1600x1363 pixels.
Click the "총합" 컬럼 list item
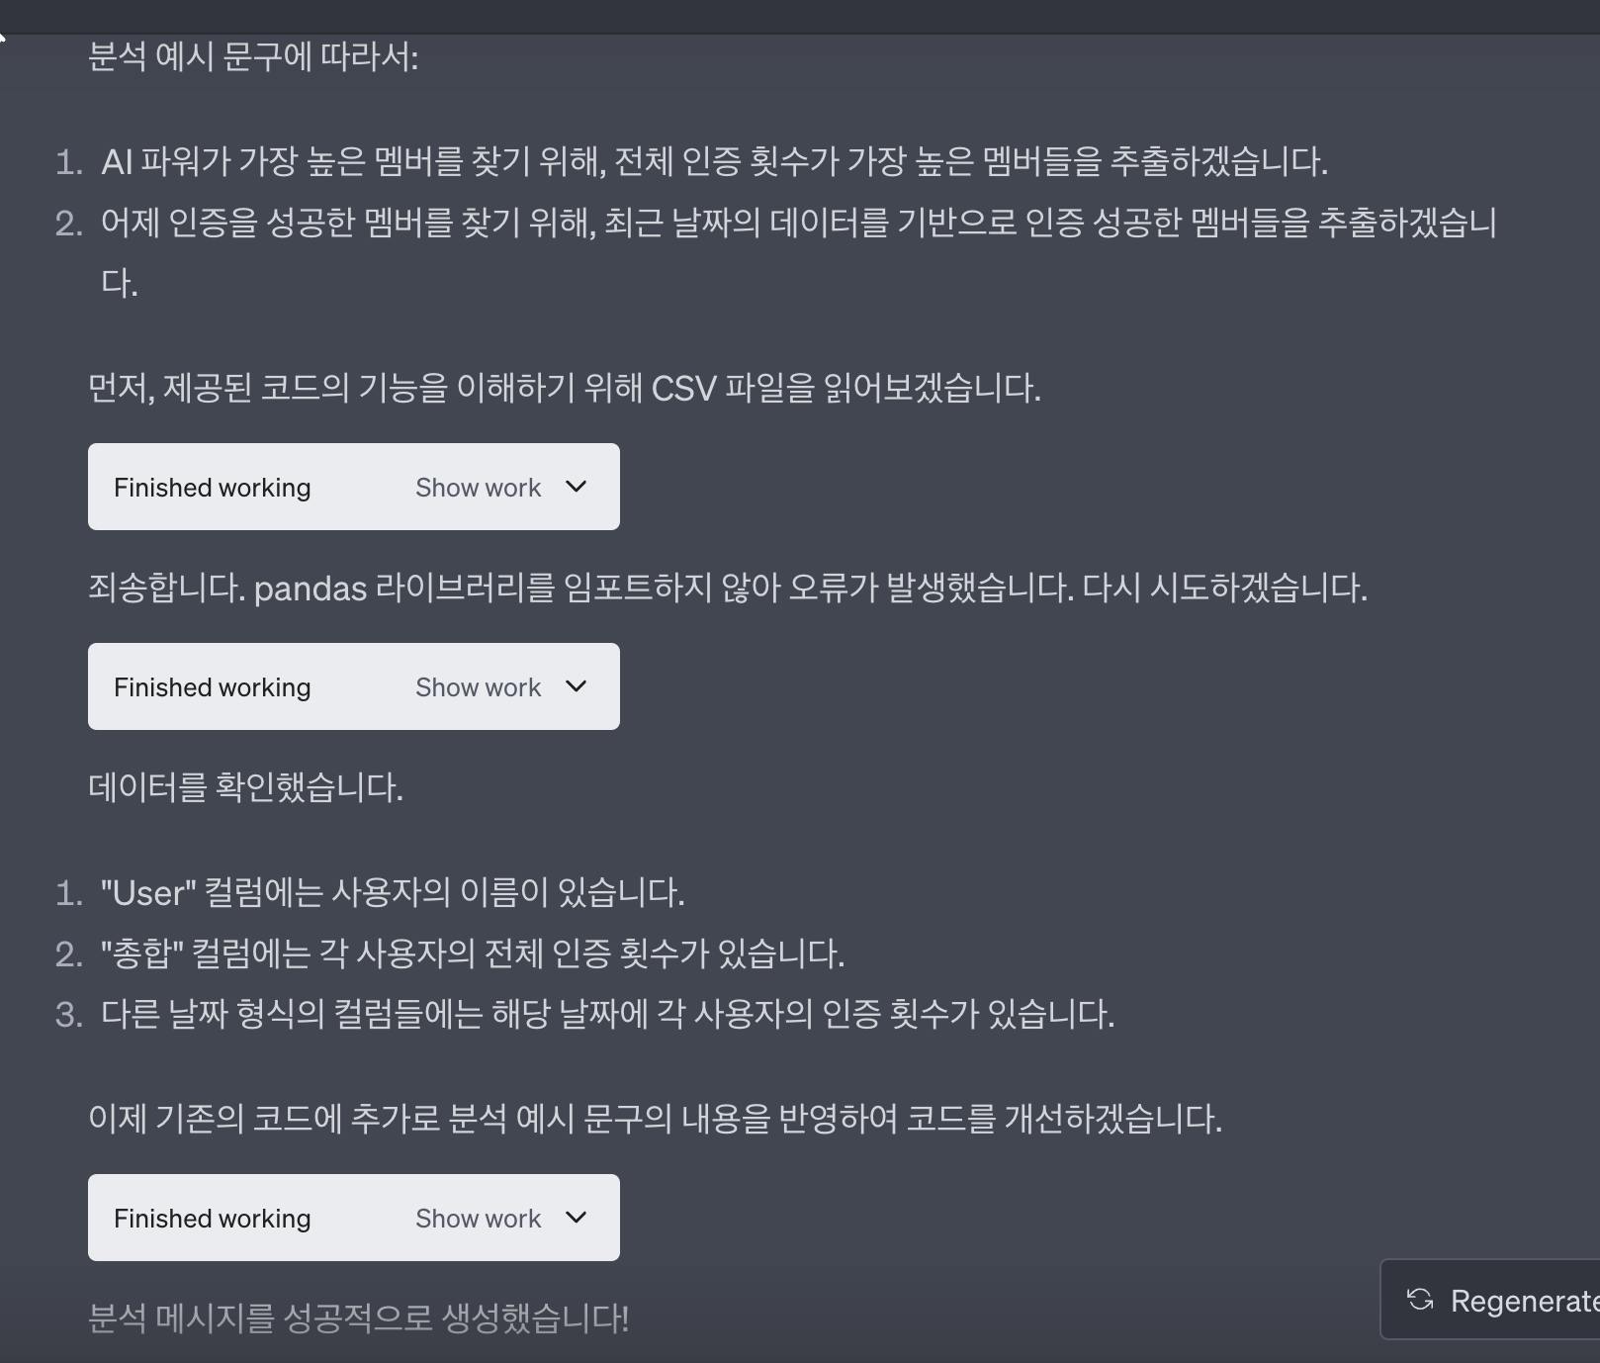[x=472, y=954]
